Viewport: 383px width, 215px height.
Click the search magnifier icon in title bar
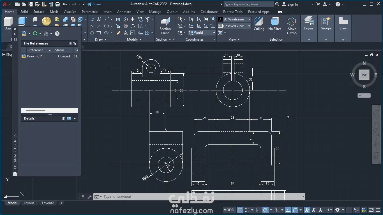pyautogui.click(x=277, y=4)
